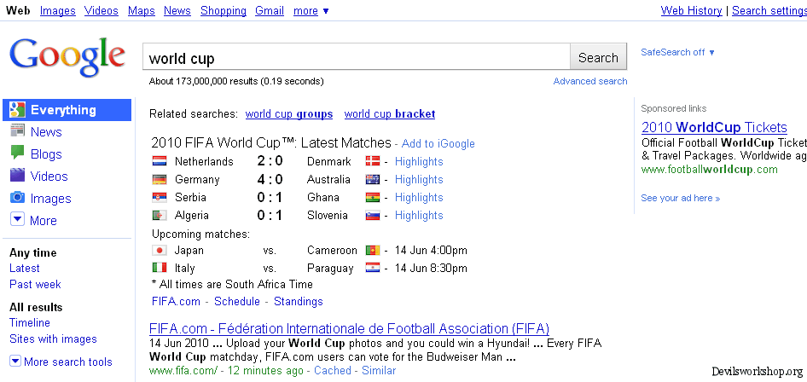
Task: Open the Standings link
Action: [299, 301]
